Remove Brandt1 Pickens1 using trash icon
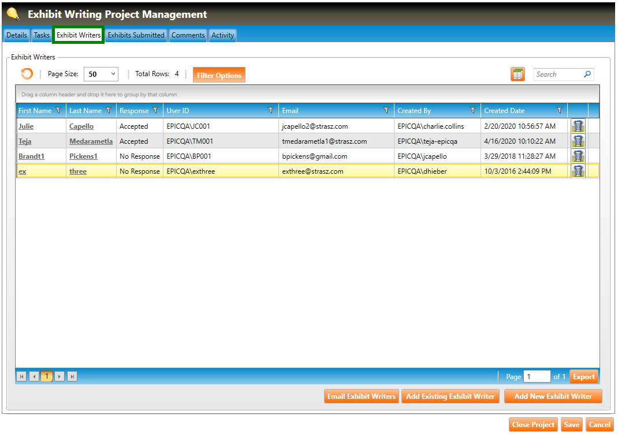 (x=578, y=156)
